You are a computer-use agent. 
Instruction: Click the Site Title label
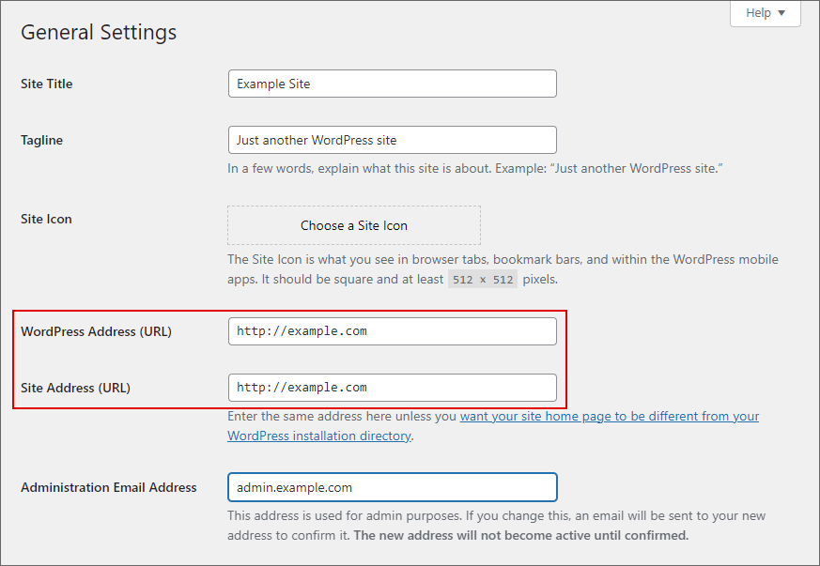47,84
